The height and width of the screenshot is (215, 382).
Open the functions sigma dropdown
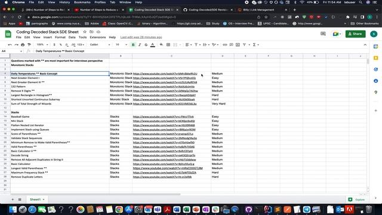point(255,45)
